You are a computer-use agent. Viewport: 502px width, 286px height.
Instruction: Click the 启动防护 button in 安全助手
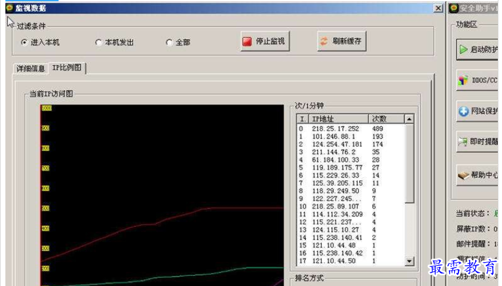(x=477, y=50)
